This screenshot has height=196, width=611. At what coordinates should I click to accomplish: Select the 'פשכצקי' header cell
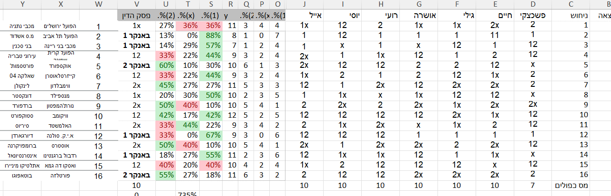click(x=532, y=15)
